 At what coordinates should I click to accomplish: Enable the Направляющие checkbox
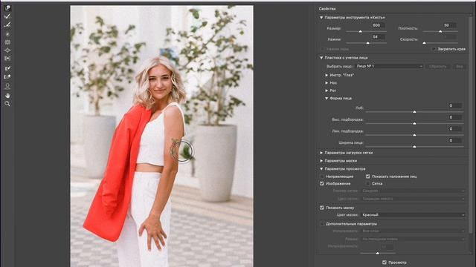click(322, 177)
